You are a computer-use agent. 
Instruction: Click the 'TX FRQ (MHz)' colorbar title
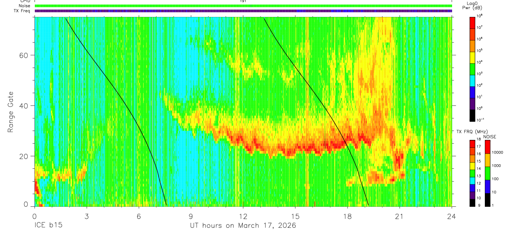472,132
